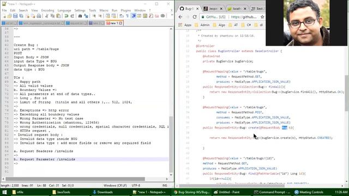Open the C# bookmarks folder
The height and width of the screenshot is (196, 349).
click(x=246, y=25)
